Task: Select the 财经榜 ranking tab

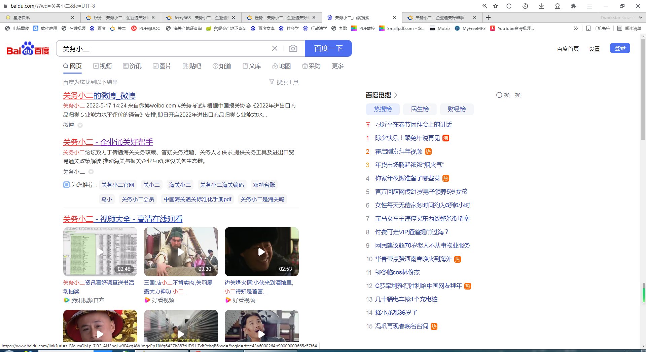Action: (x=457, y=109)
